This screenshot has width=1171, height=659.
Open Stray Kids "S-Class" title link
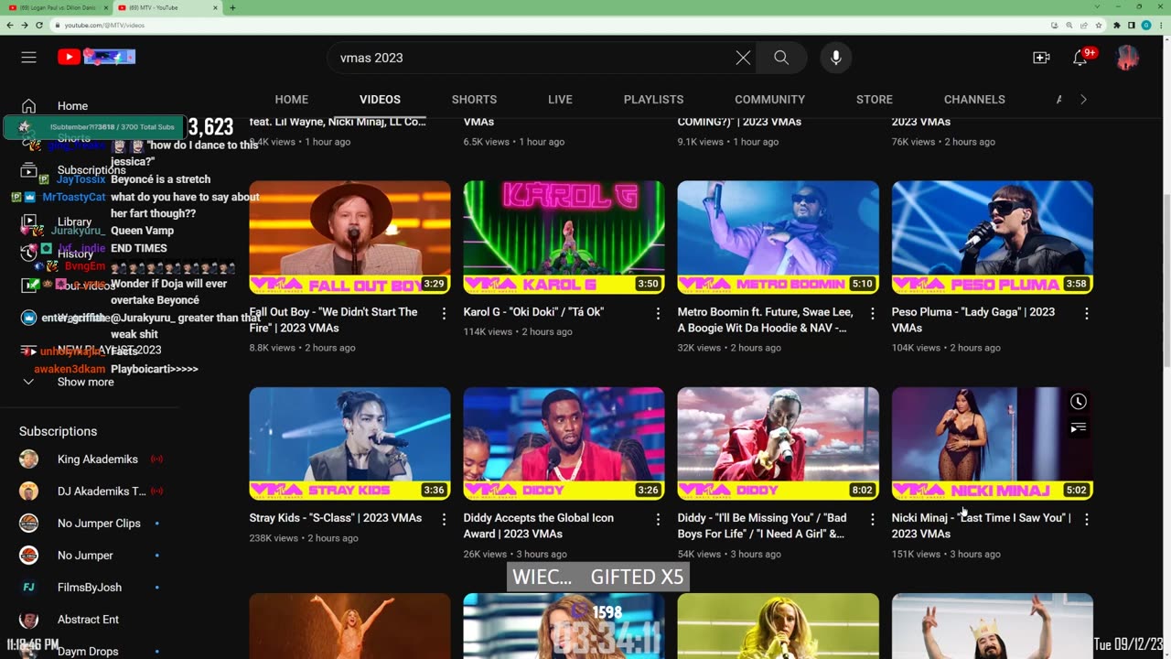[335, 518]
